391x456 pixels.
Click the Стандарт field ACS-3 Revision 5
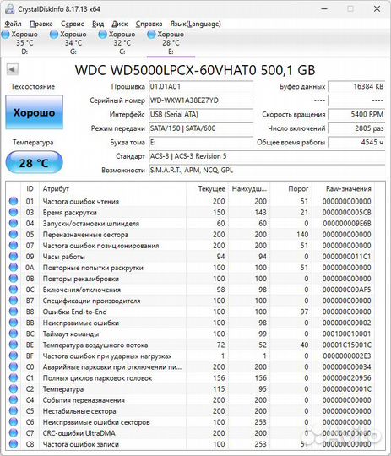click(x=267, y=156)
